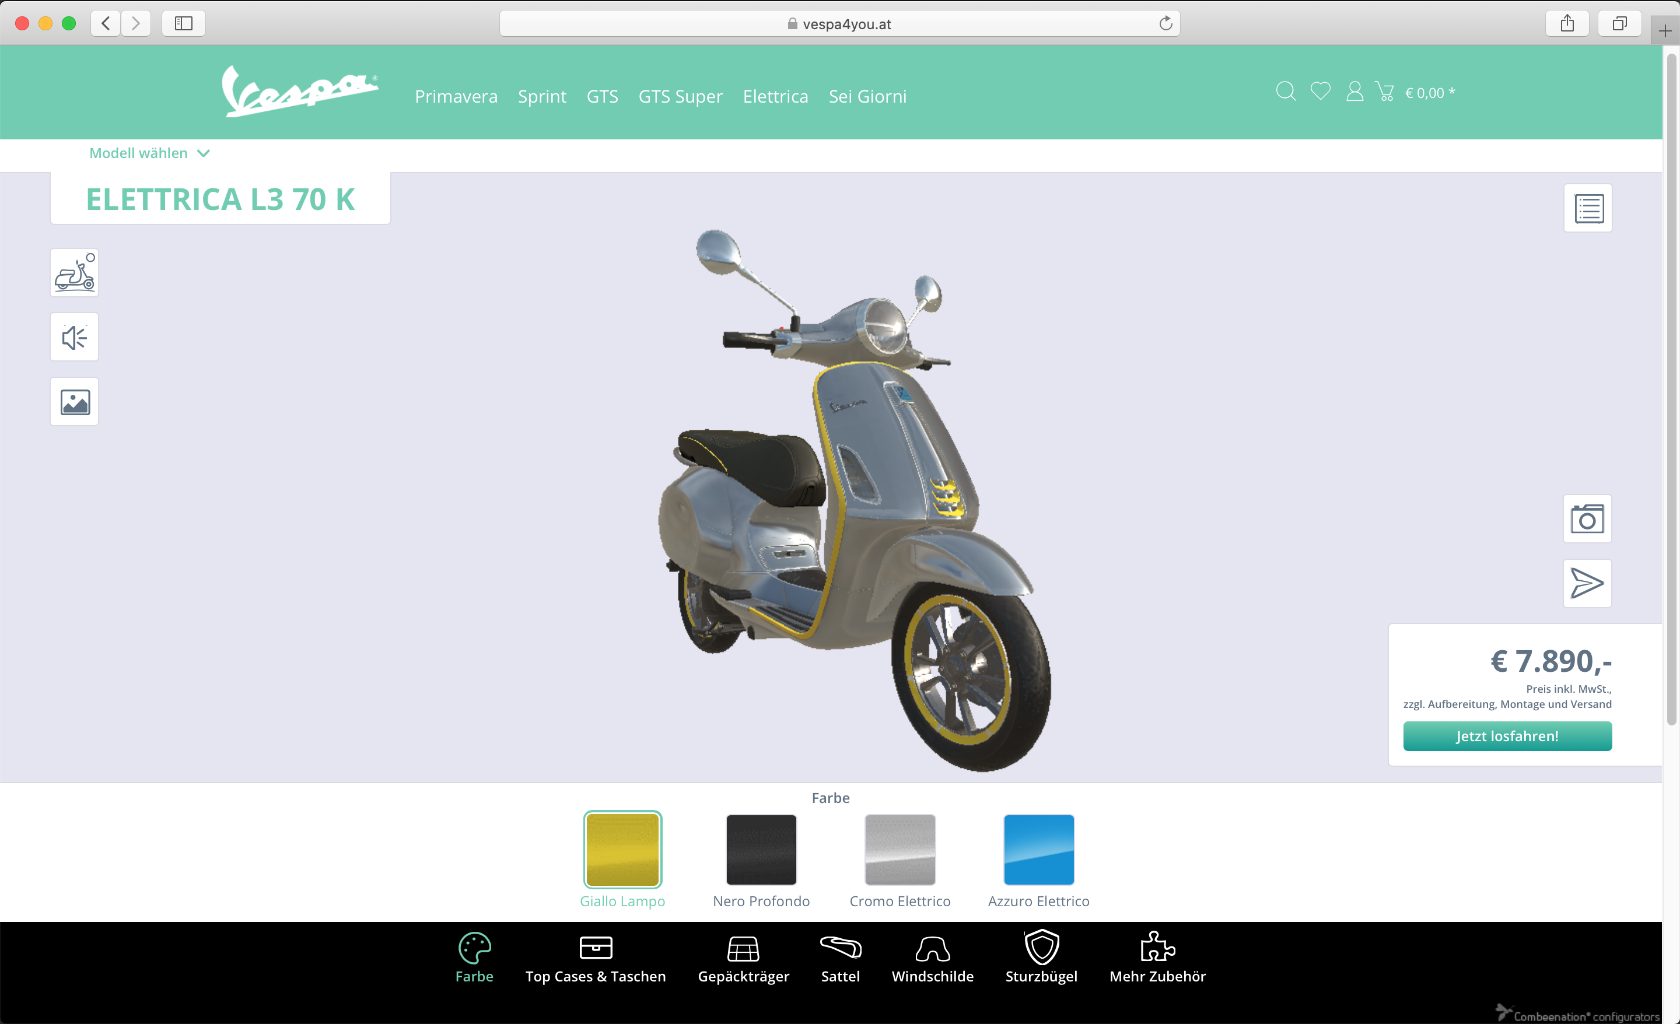1680x1024 pixels.
Task: Open the shopping cart icon
Action: click(1385, 92)
